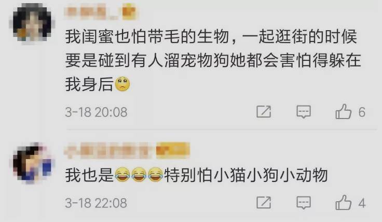Tap the like count number 6
Image resolution: width=382 pixels, height=222 pixels.
[362, 112]
